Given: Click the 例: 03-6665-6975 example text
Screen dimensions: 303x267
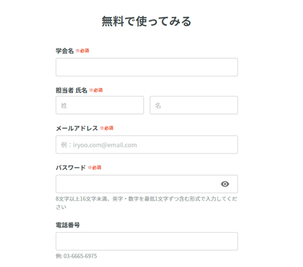Looking at the screenshot, I should pos(76,256).
